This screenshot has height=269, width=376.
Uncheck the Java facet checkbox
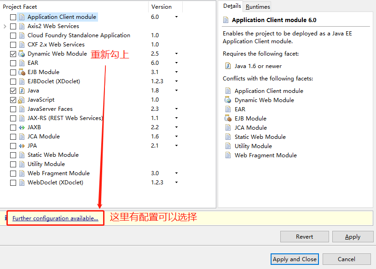click(x=13, y=91)
